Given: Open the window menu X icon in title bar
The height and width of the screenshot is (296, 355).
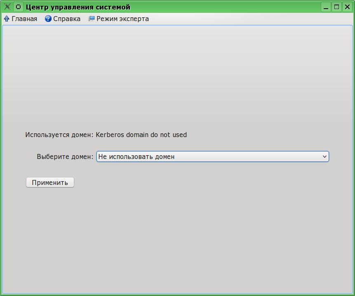Looking at the screenshot, I should point(7,7).
